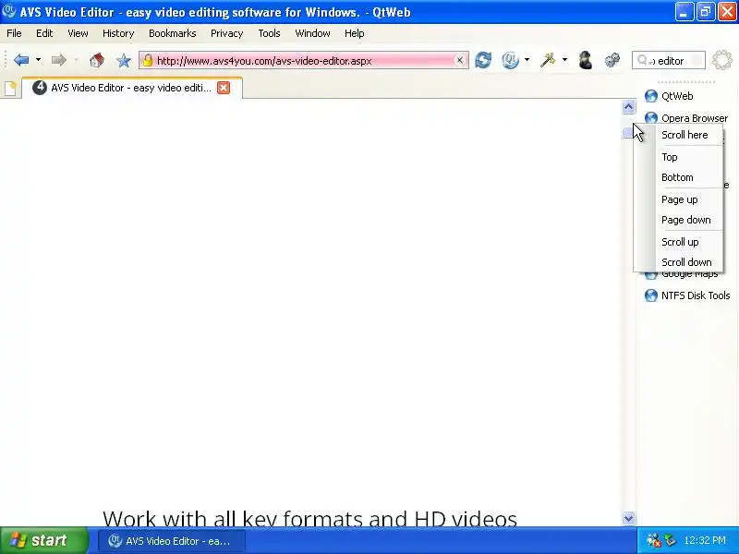Viewport: 739px width, 554px height.
Task: Click the AVS Video Editor taskbar button
Action: [172, 541]
